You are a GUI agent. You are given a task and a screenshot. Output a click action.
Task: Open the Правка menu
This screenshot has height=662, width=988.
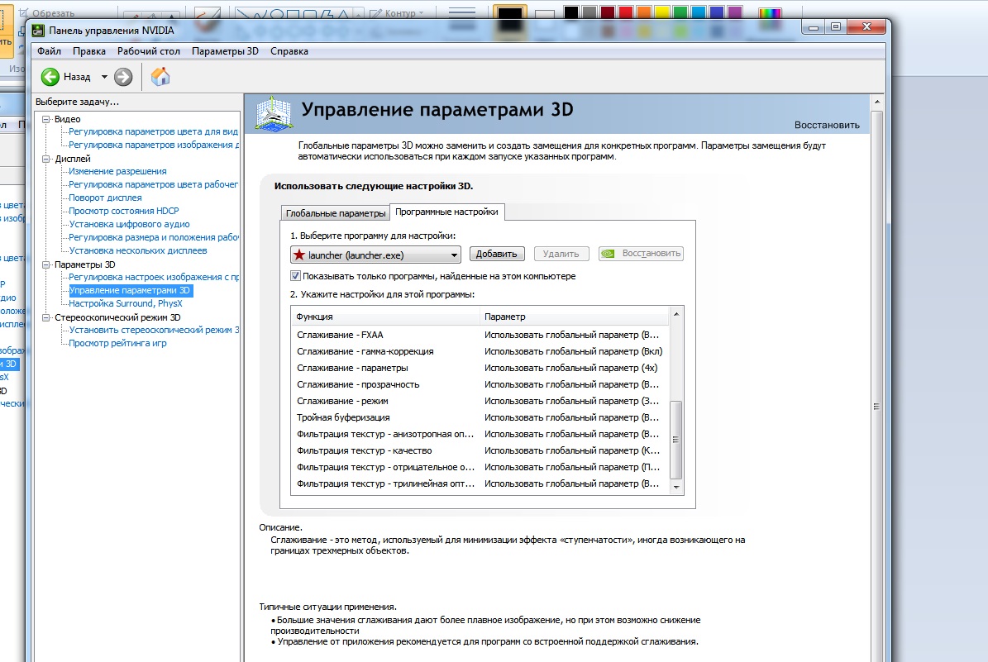pyautogui.click(x=88, y=51)
